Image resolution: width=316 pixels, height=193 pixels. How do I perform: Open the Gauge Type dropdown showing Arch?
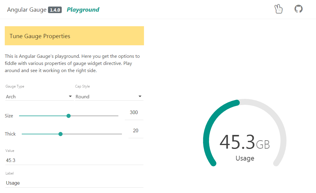click(x=36, y=96)
